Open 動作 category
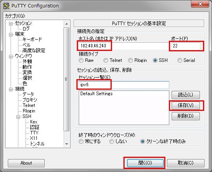Screen dimensions: 212x172 point(27,67)
